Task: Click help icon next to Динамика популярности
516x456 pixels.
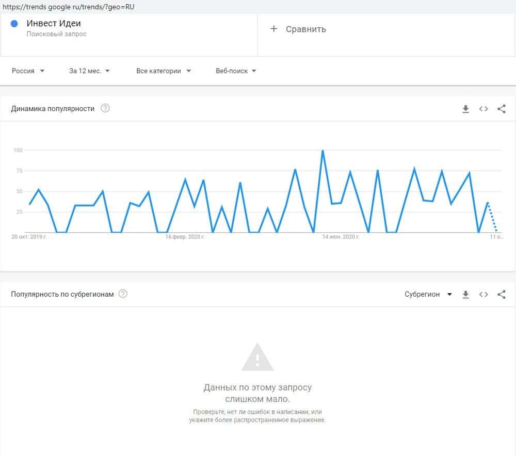Action: tap(105, 108)
